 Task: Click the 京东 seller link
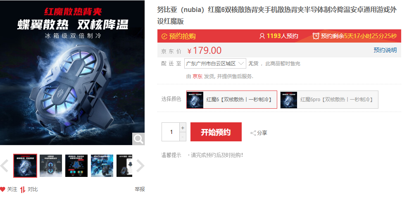pyautogui.click(x=197, y=76)
